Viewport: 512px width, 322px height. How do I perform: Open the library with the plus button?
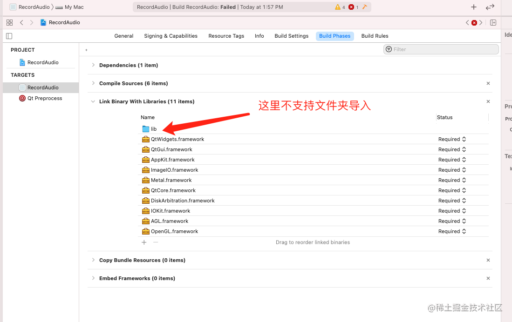tap(474, 7)
